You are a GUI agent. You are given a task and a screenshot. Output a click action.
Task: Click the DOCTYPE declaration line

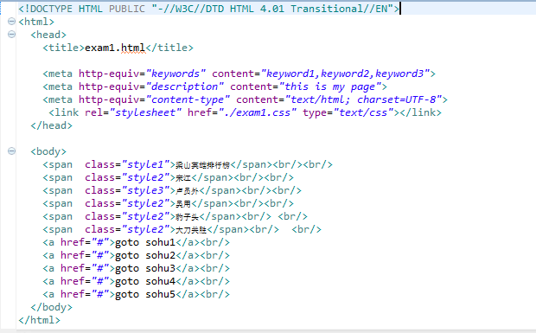[x=209, y=9]
